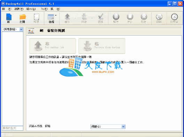Open the scheduler with the clock icon

click(x=174, y=18)
